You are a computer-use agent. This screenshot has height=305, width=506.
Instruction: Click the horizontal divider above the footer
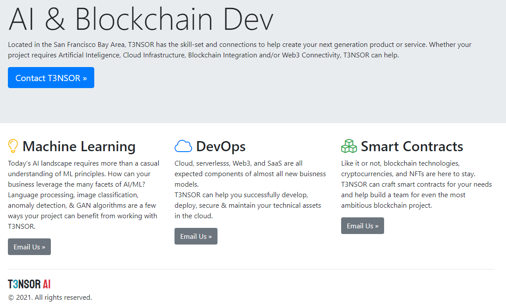251,269
